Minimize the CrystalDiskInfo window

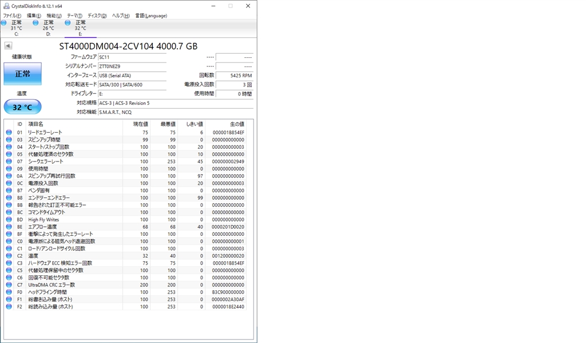pos(213,6)
